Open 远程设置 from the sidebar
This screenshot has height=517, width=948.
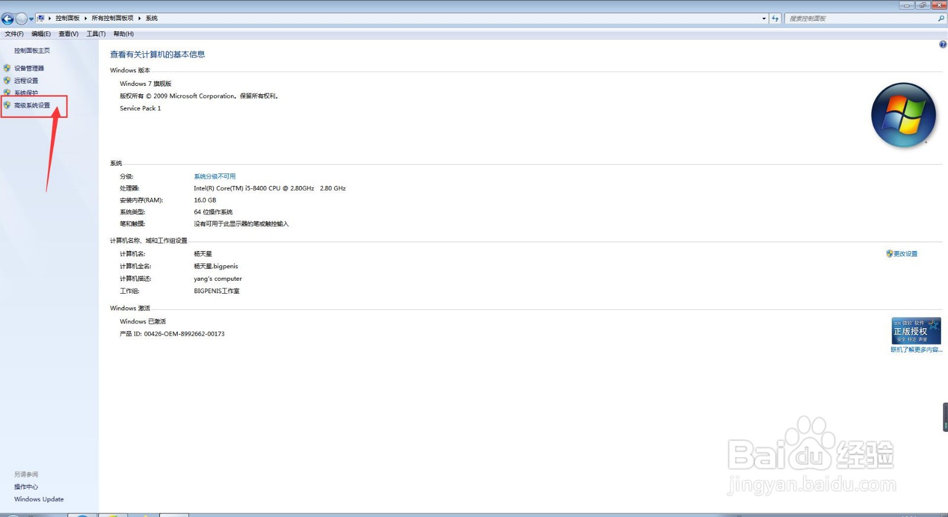tap(26, 81)
